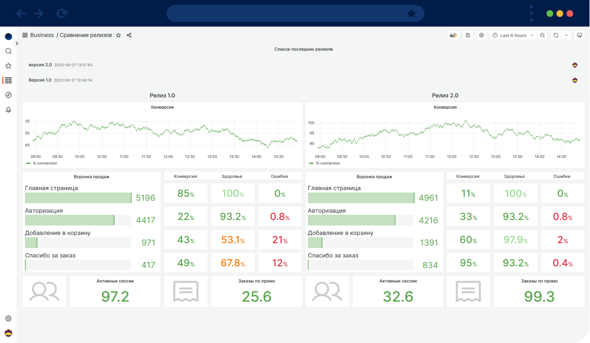Select the Dashboards grid icon in sidebar
The image size is (590, 343).
(x=8, y=80)
